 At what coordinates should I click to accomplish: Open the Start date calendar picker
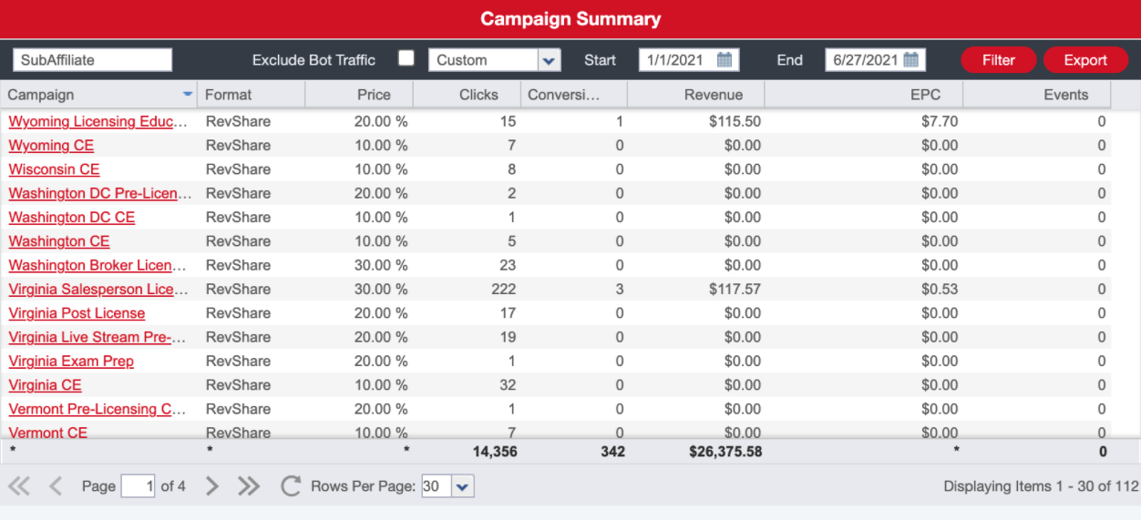(x=725, y=60)
